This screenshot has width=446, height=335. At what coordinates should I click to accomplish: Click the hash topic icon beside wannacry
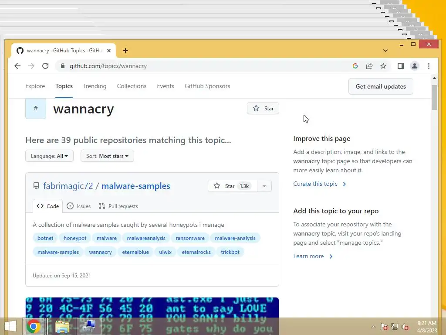point(36,108)
